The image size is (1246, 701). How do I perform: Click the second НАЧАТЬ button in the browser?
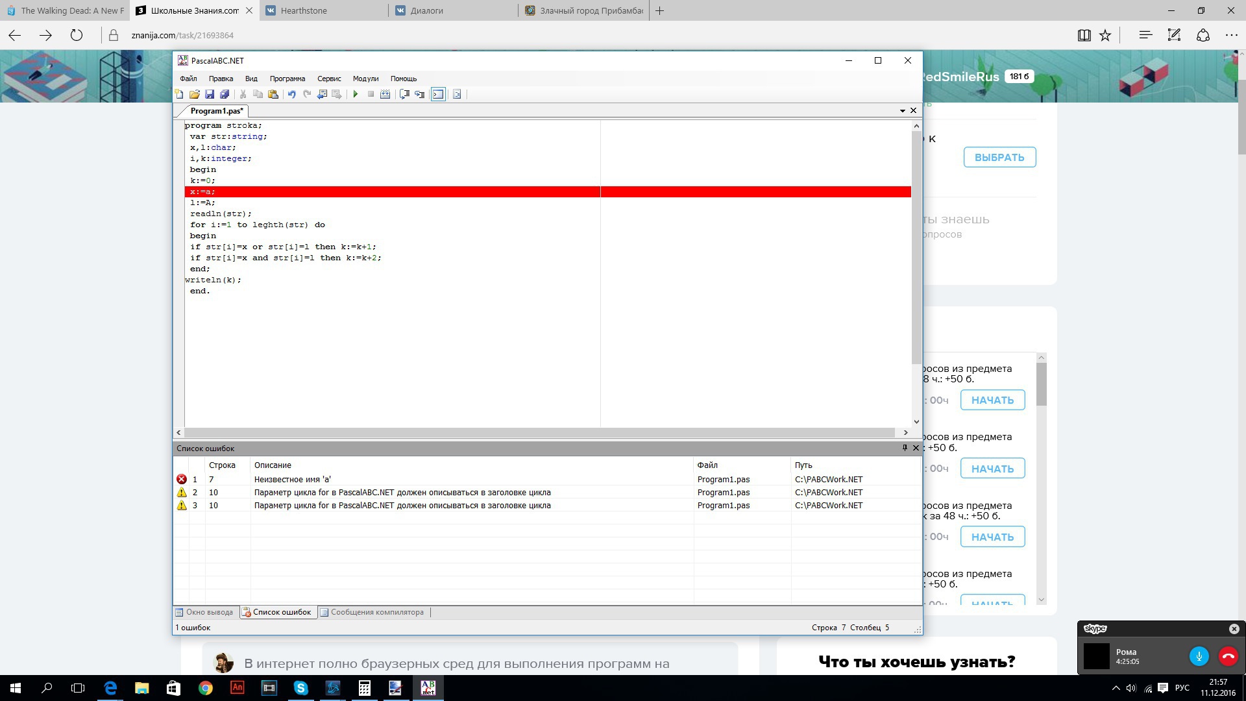(992, 469)
